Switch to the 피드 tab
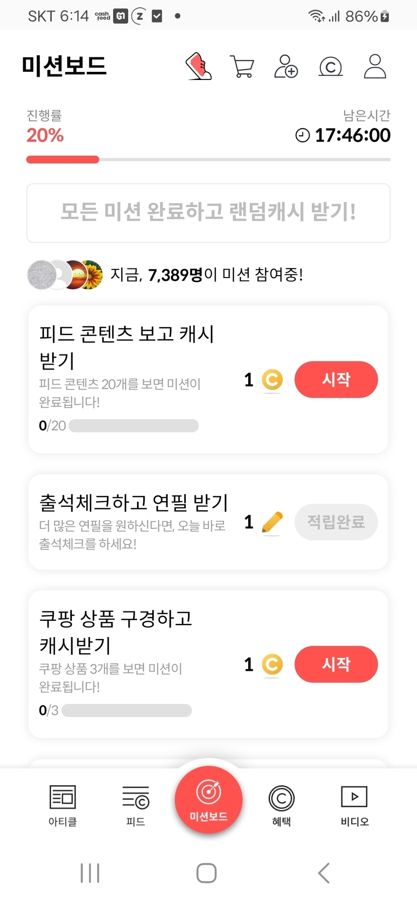417x904 pixels. [136, 805]
